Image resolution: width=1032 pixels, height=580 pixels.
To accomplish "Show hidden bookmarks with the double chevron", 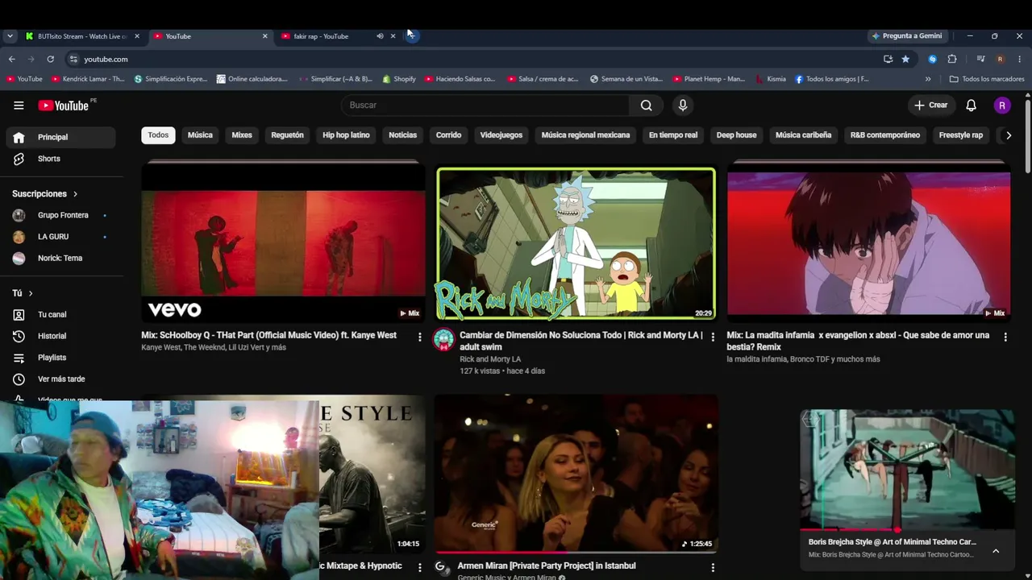I will pos(928,79).
